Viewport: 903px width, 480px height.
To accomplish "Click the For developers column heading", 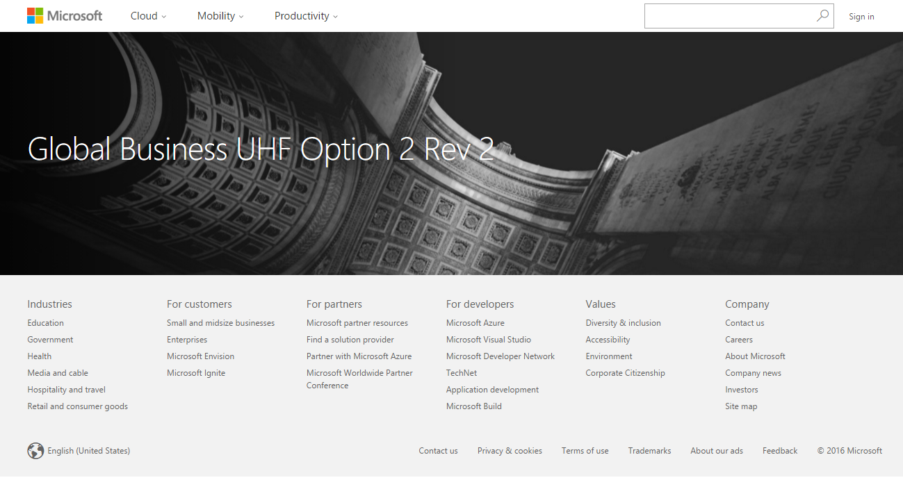I will click(480, 304).
